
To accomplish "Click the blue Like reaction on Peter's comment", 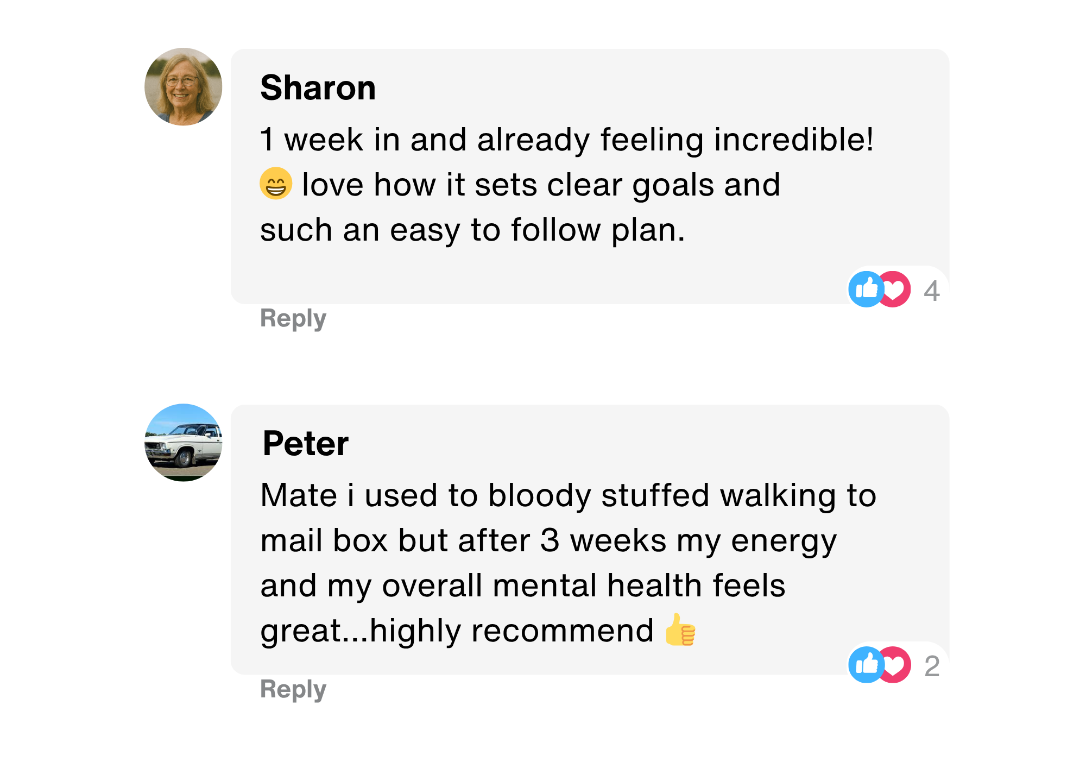I will [x=866, y=664].
